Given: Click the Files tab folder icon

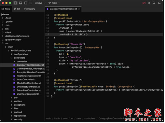Looking at the screenshot, I should [3, 9].
